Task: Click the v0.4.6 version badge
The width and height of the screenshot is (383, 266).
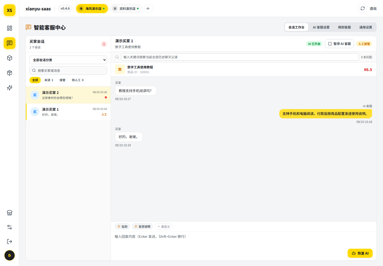Action: click(65, 9)
